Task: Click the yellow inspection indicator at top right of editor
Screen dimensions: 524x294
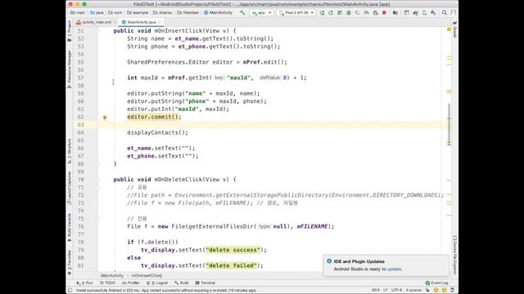Action: click(x=449, y=29)
